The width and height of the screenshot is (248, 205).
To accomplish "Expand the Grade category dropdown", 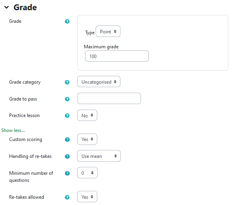I will tap(99, 82).
